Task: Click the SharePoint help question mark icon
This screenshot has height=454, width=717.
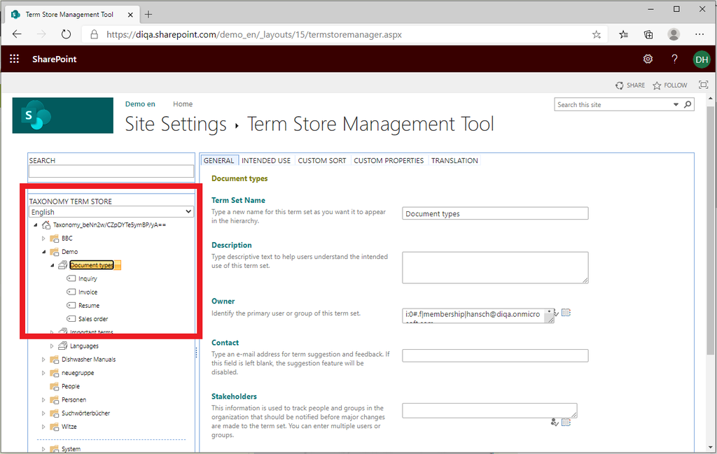Action: click(674, 59)
